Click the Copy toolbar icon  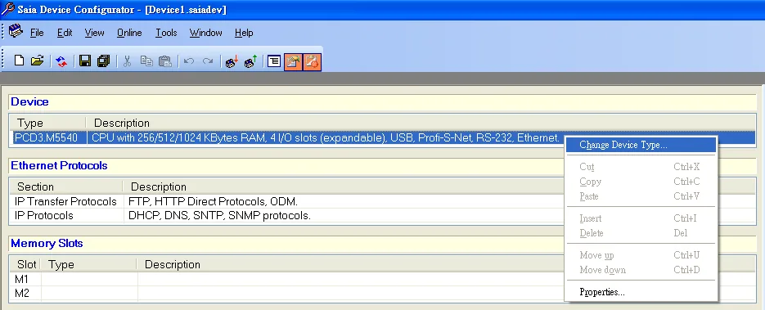click(146, 61)
